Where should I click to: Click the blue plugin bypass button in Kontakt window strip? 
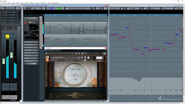point(46,50)
